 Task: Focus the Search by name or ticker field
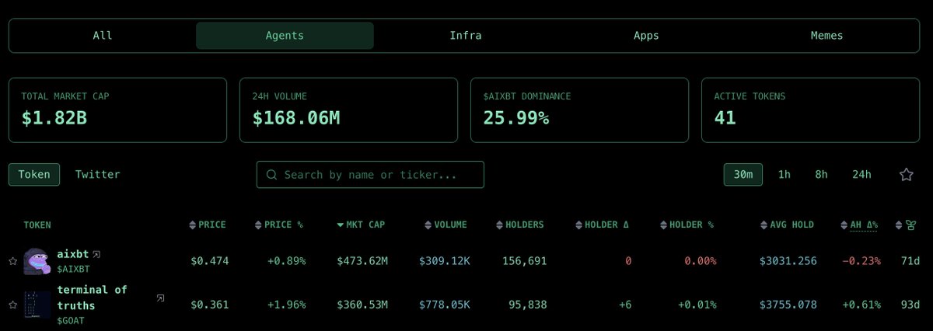click(370, 175)
